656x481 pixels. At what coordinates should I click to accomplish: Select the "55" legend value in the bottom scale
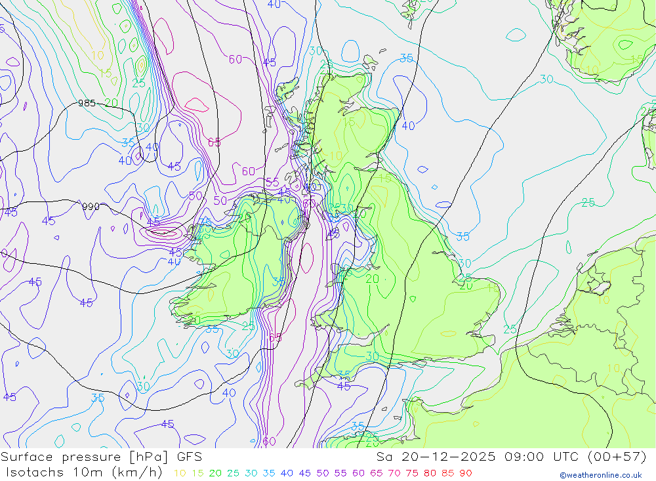click(340, 474)
